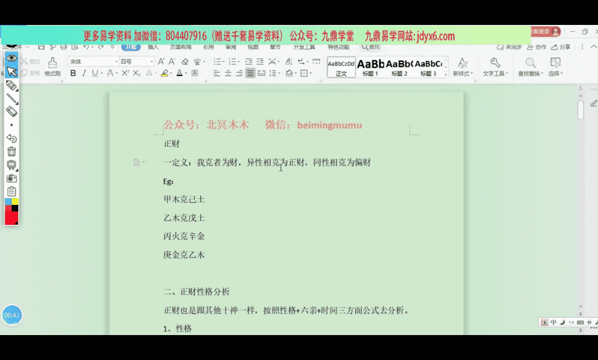Click the eraser tool in annotation toolbar

click(12, 111)
